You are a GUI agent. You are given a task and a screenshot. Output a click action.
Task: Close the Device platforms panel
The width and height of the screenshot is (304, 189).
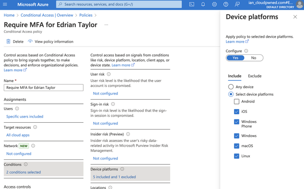pos(295,17)
